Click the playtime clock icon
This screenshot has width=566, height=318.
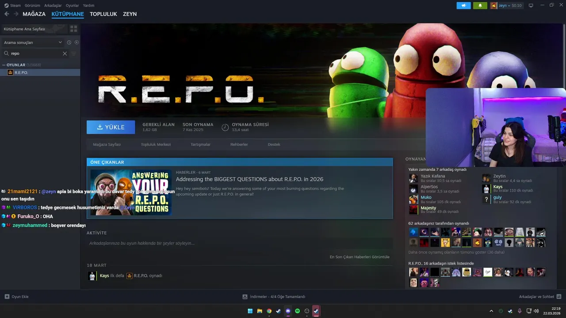[x=225, y=127]
